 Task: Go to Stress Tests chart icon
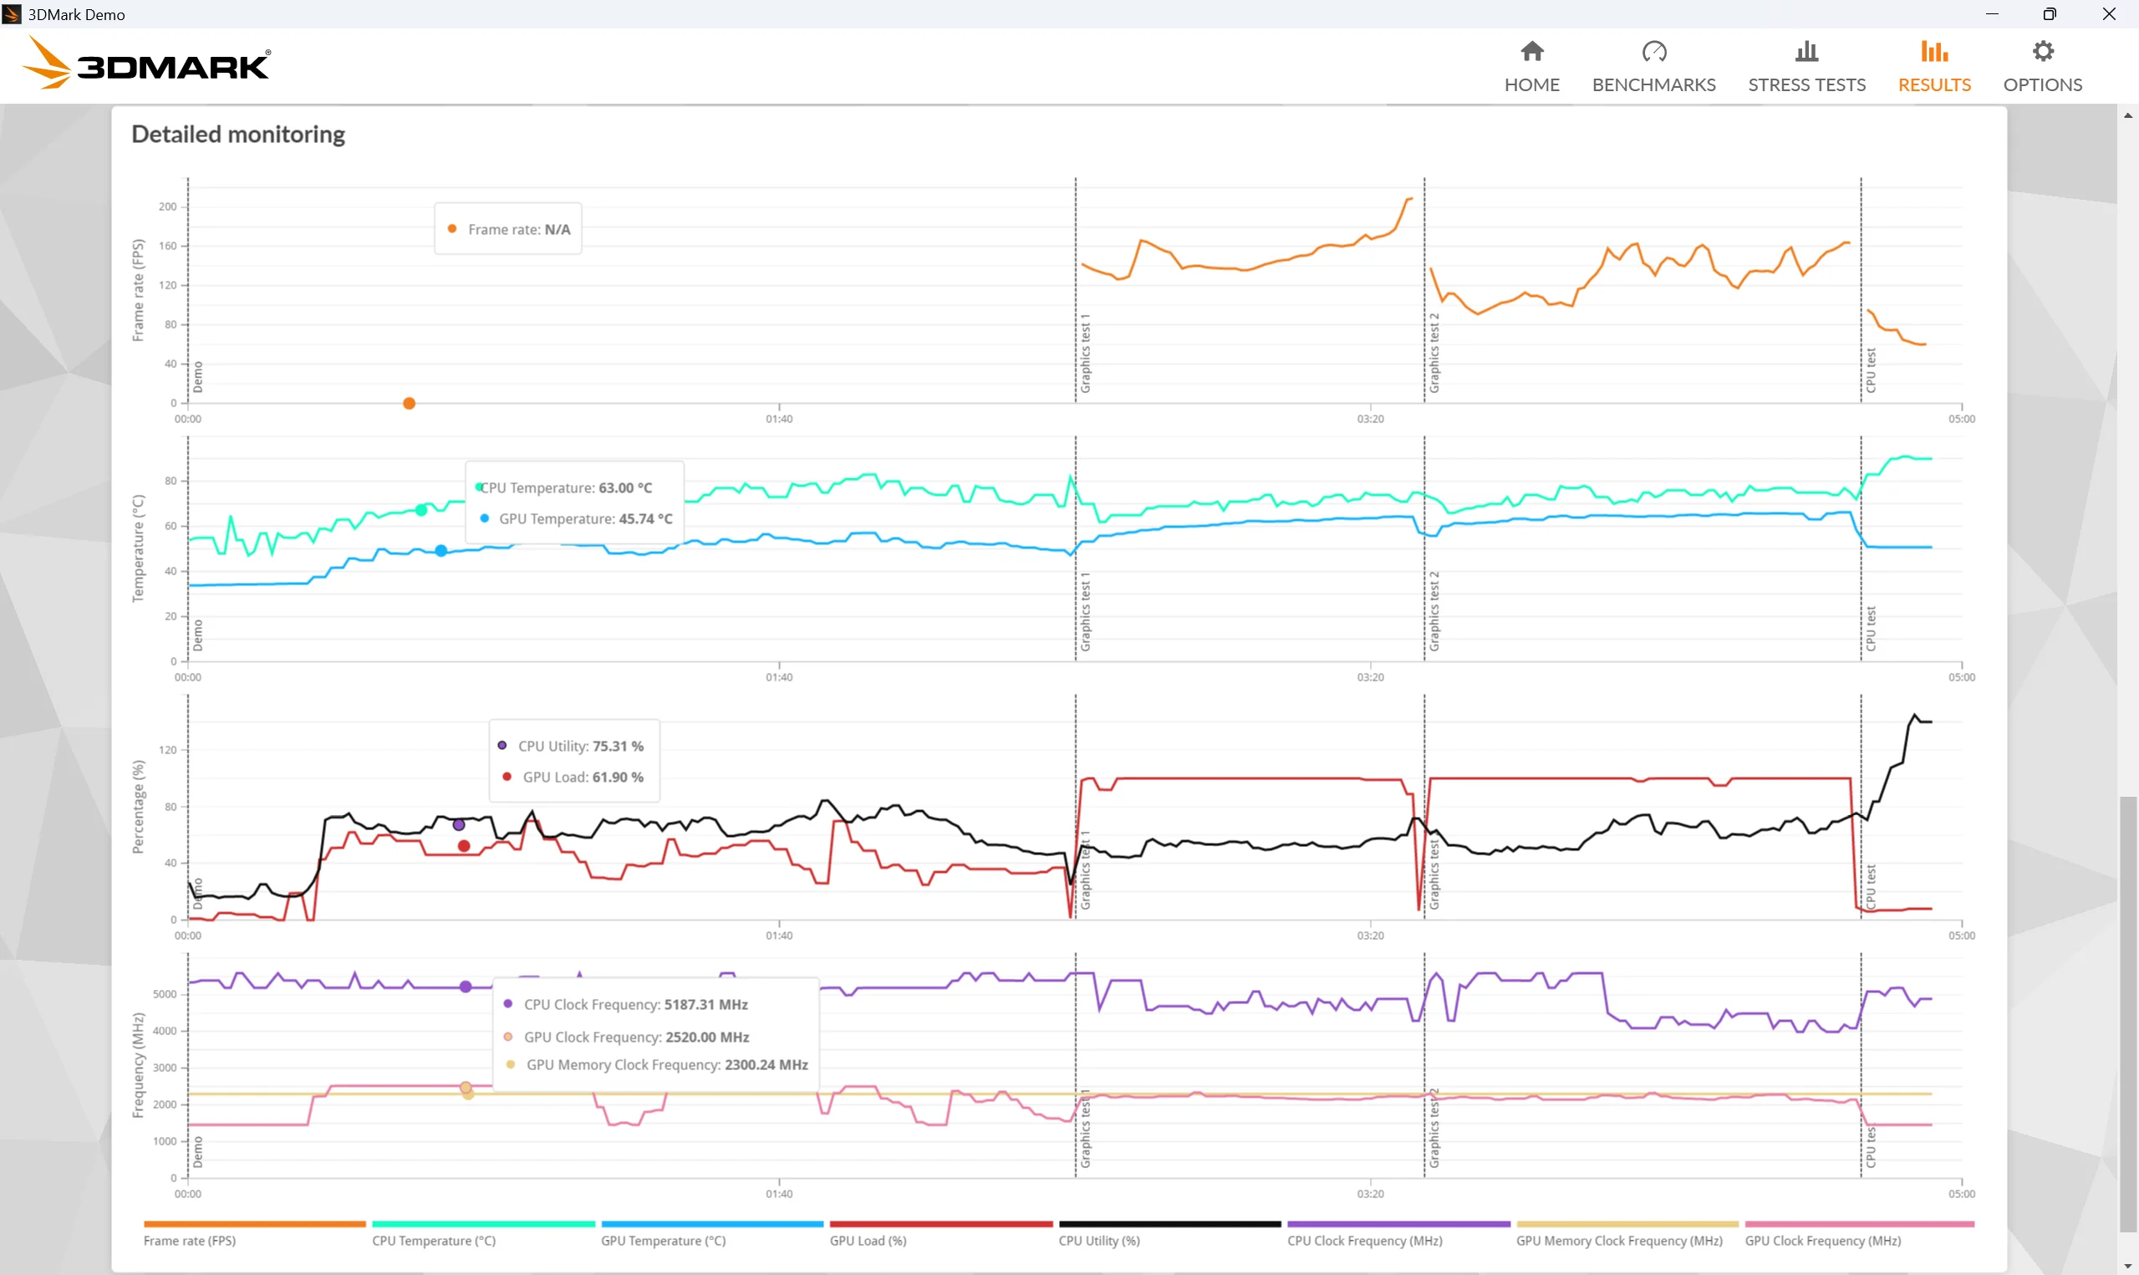click(x=1805, y=52)
